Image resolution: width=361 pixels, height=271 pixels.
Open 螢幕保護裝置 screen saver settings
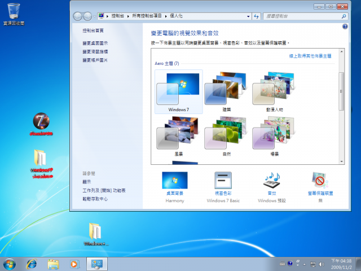pyautogui.click(x=320, y=187)
